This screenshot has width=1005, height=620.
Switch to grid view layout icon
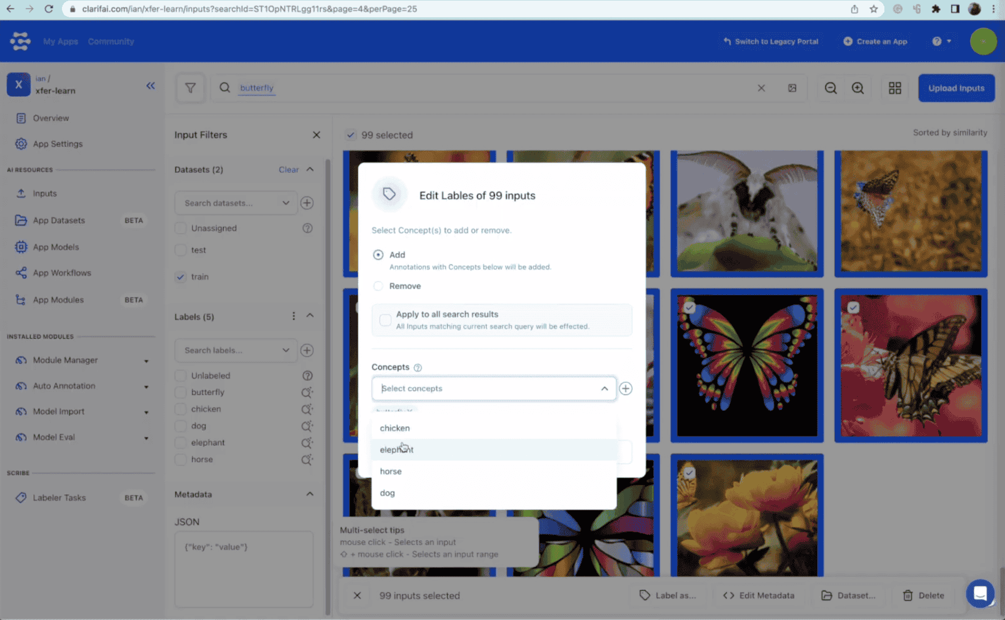pos(894,88)
